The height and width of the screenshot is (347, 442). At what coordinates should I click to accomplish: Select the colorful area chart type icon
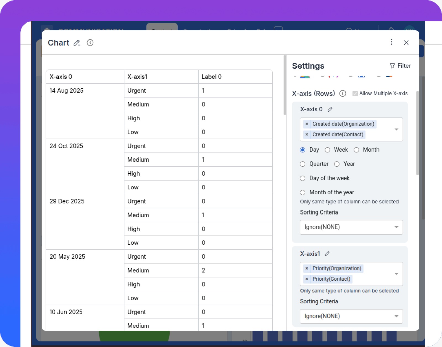tap(305, 76)
